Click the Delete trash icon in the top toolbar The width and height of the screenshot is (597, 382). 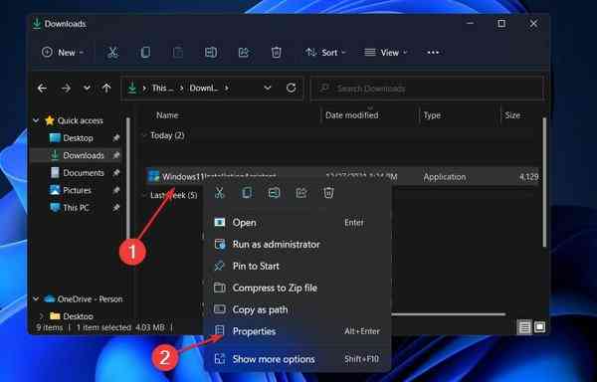point(277,52)
